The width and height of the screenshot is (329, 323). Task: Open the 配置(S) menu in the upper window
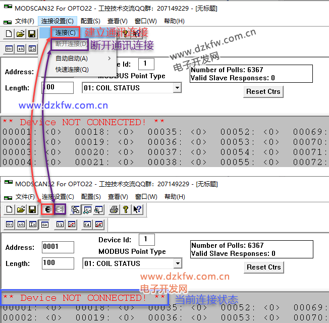click(x=90, y=21)
